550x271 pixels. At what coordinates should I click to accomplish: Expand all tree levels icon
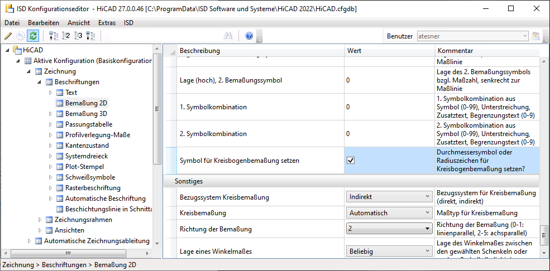click(x=90, y=36)
